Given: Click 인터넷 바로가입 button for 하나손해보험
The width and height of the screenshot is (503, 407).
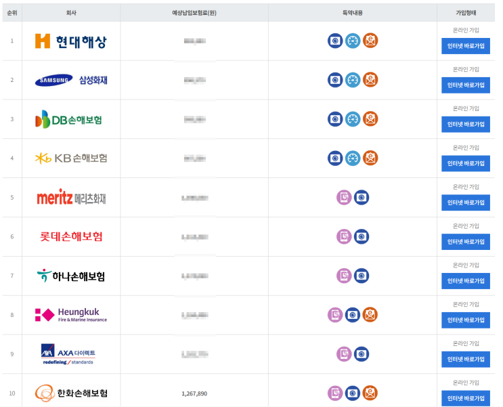Looking at the screenshot, I should (466, 281).
